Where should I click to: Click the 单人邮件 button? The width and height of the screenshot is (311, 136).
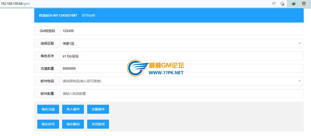(73, 109)
